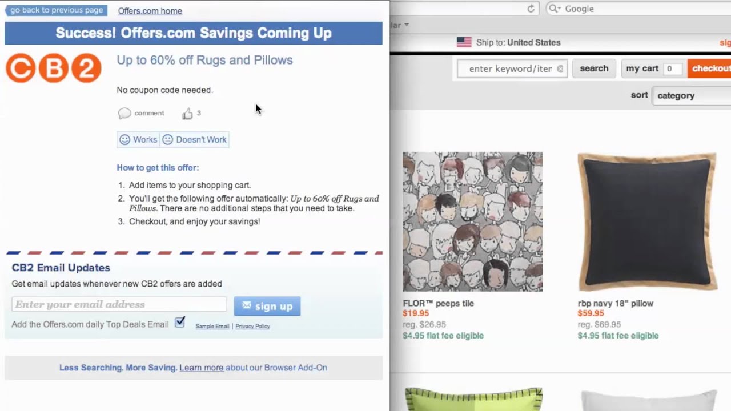Click the thumbs up like icon
The width and height of the screenshot is (731, 411).
click(187, 114)
